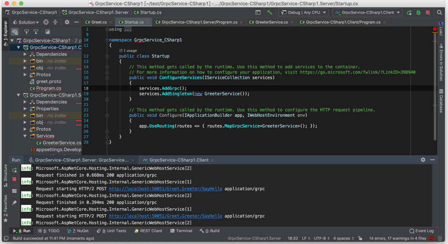Click the tool-windows icon in the bottom-left corner

[x=6, y=238]
